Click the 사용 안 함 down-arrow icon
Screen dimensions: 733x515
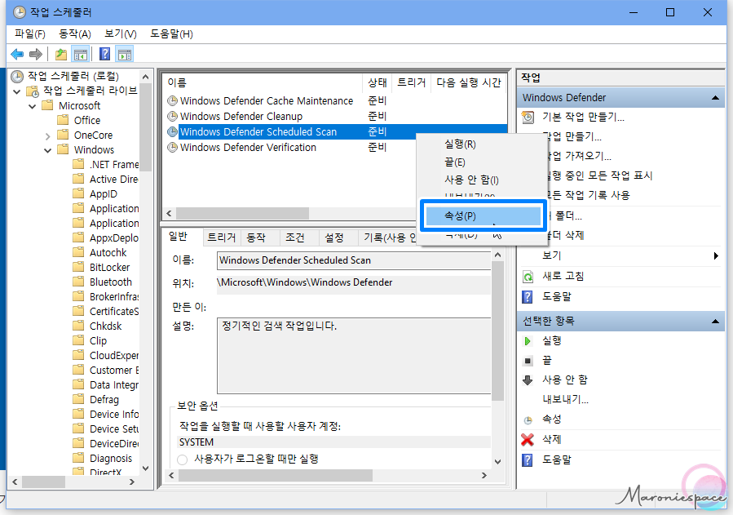528,380
